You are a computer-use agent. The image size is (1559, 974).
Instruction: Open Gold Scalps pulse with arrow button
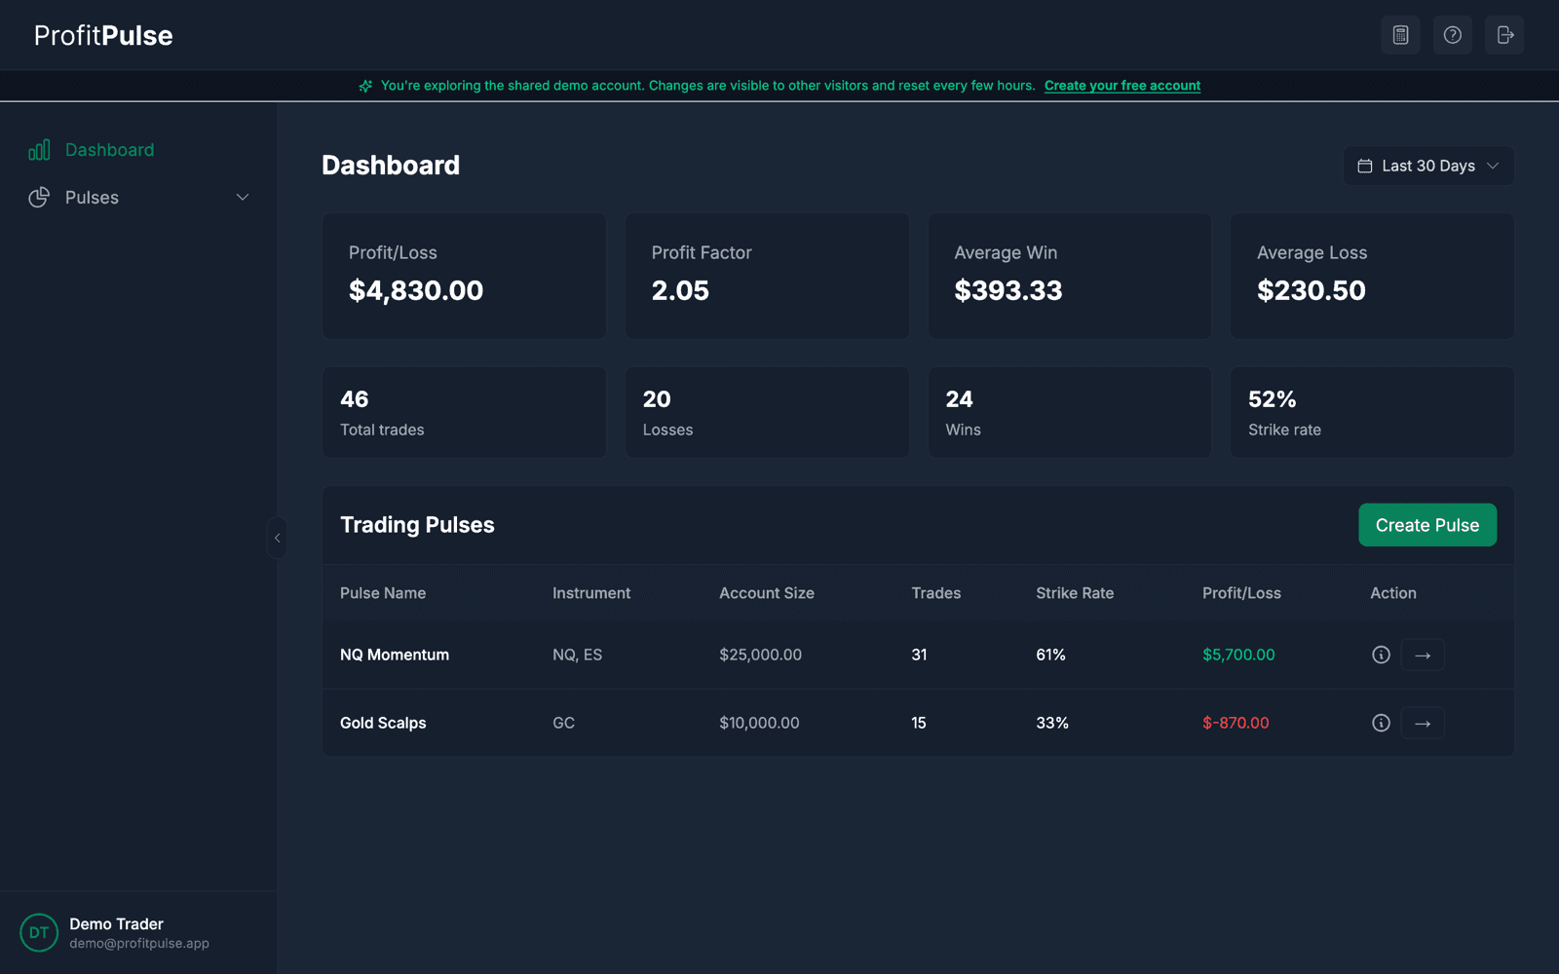(1423, 723)
